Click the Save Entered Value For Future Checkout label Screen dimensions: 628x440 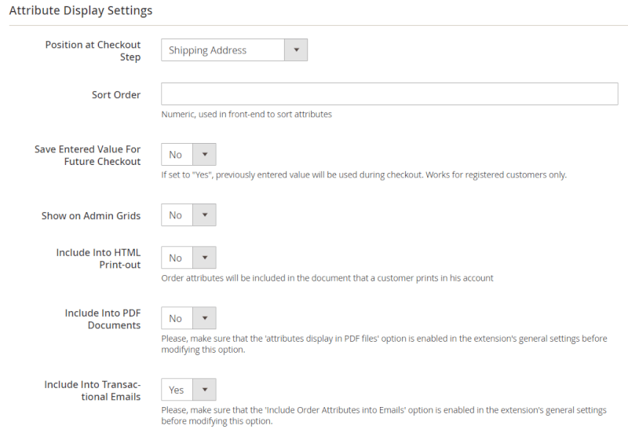pos(88,155)
